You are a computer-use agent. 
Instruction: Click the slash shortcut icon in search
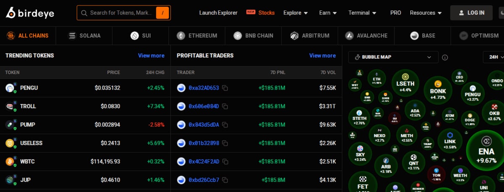[x=162, y=13]
